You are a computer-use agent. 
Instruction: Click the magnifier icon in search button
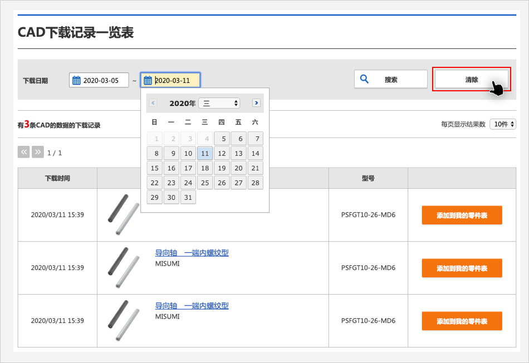click(365, 79)
